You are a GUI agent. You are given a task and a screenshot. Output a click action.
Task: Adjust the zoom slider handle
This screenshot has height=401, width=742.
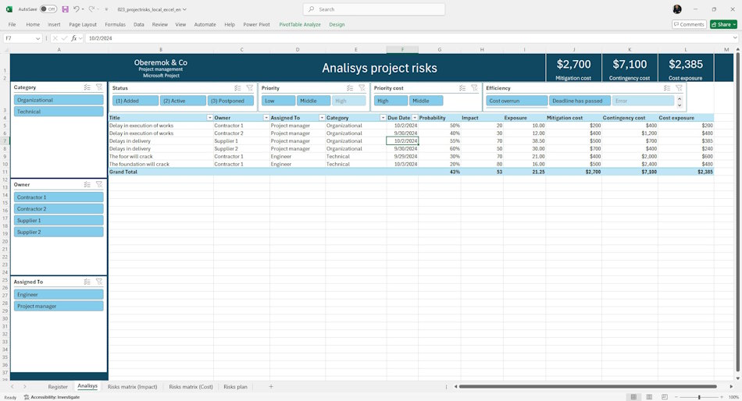pos(699,397)
